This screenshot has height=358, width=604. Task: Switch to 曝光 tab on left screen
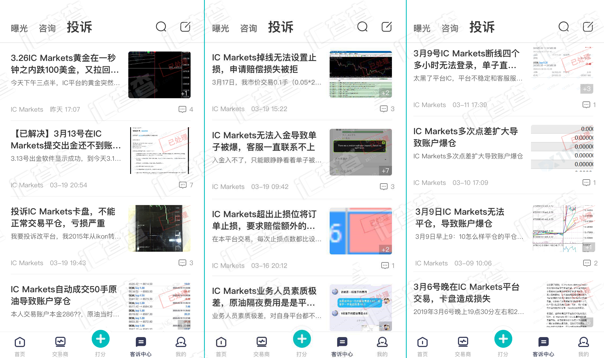point(19,28)
